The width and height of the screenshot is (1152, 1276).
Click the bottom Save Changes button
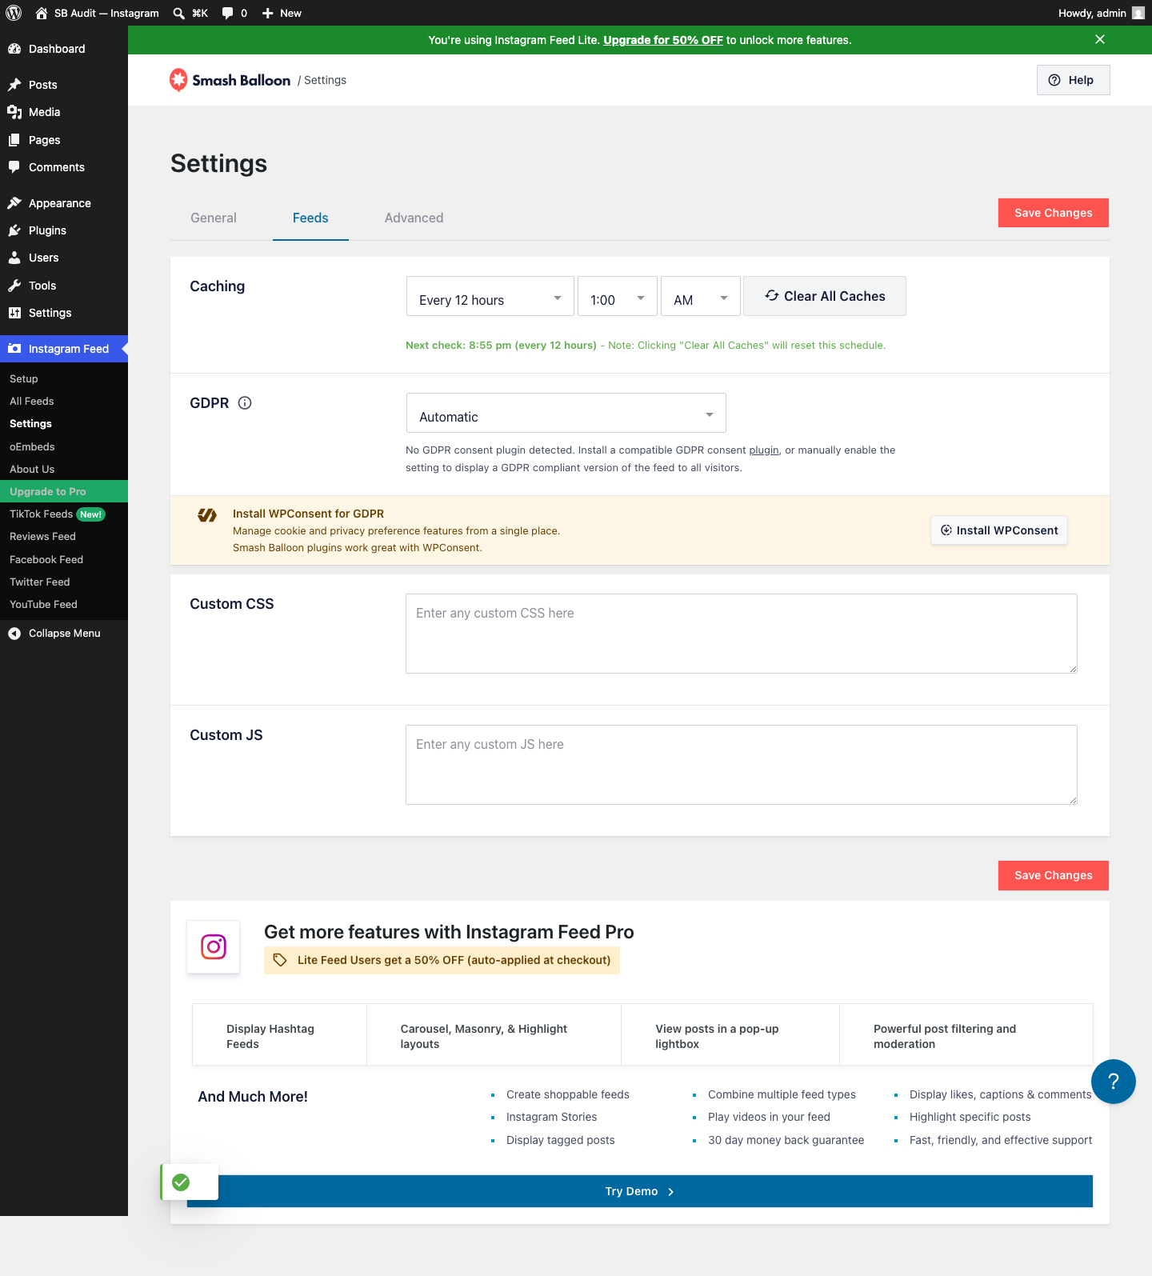1054,875
